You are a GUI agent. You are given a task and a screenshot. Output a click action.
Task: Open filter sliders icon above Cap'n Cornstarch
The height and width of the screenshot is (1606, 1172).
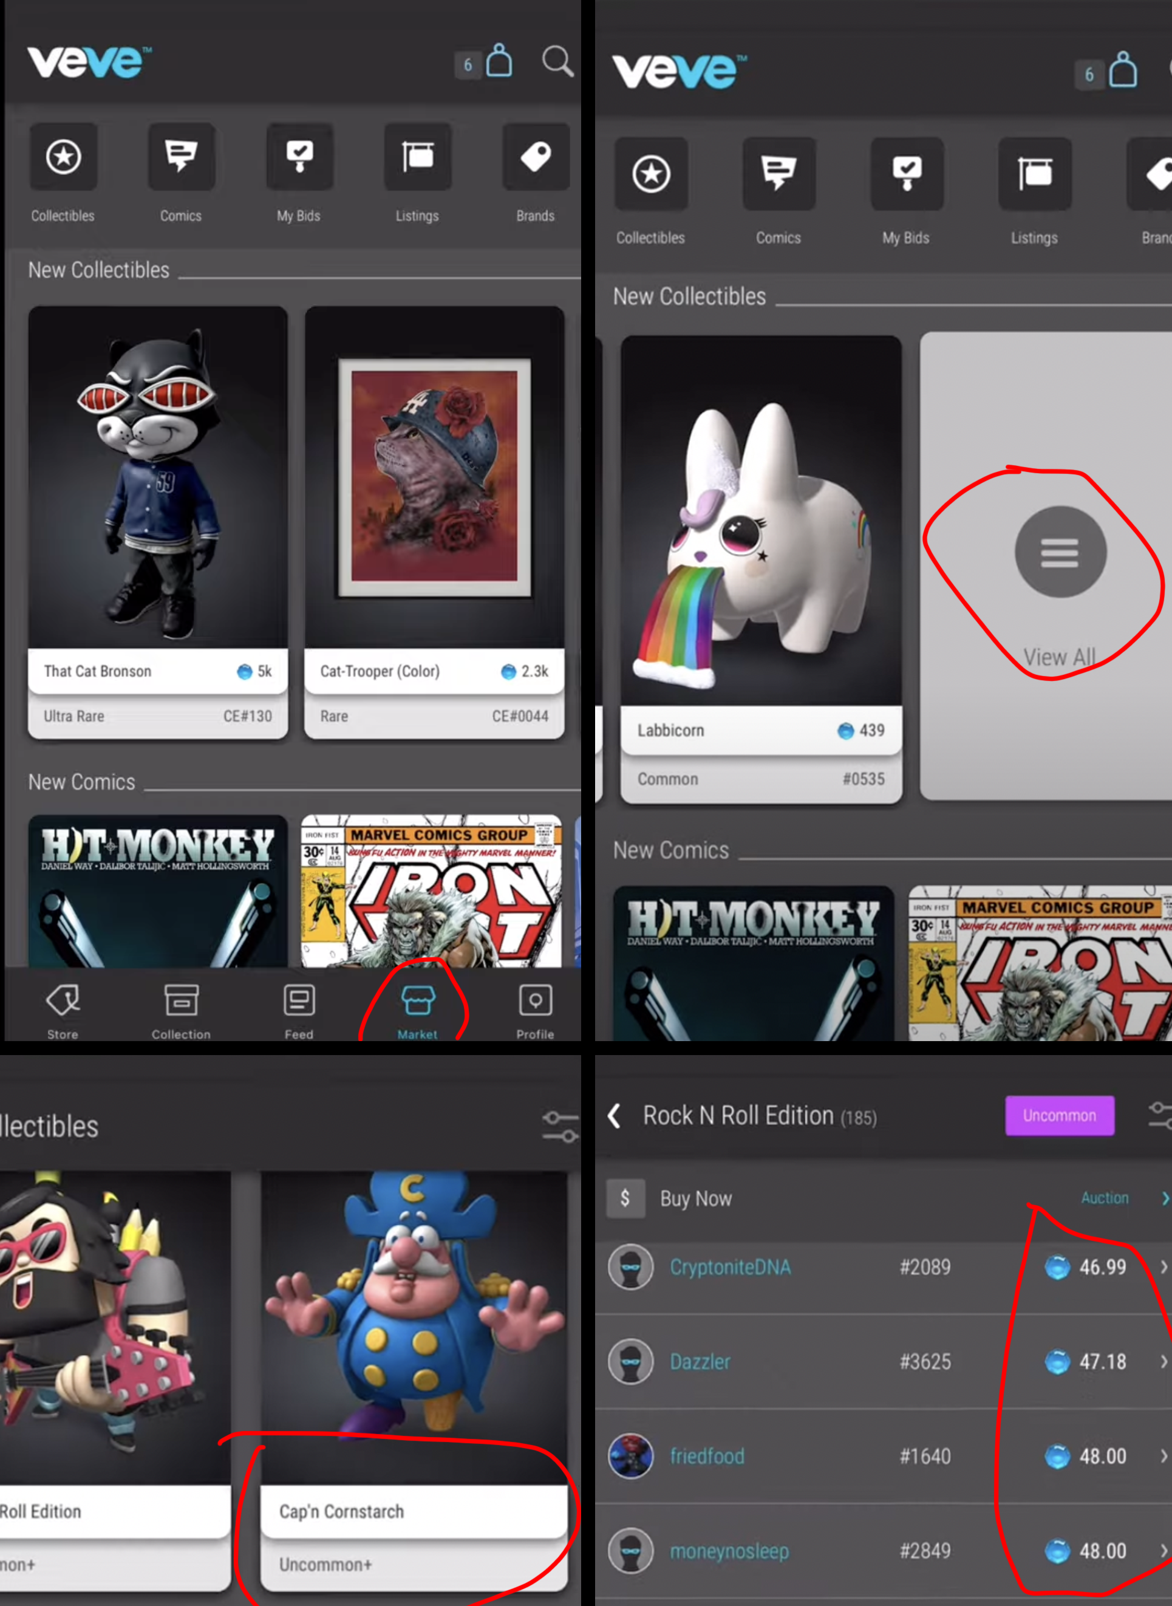[x=560, y=1126]
